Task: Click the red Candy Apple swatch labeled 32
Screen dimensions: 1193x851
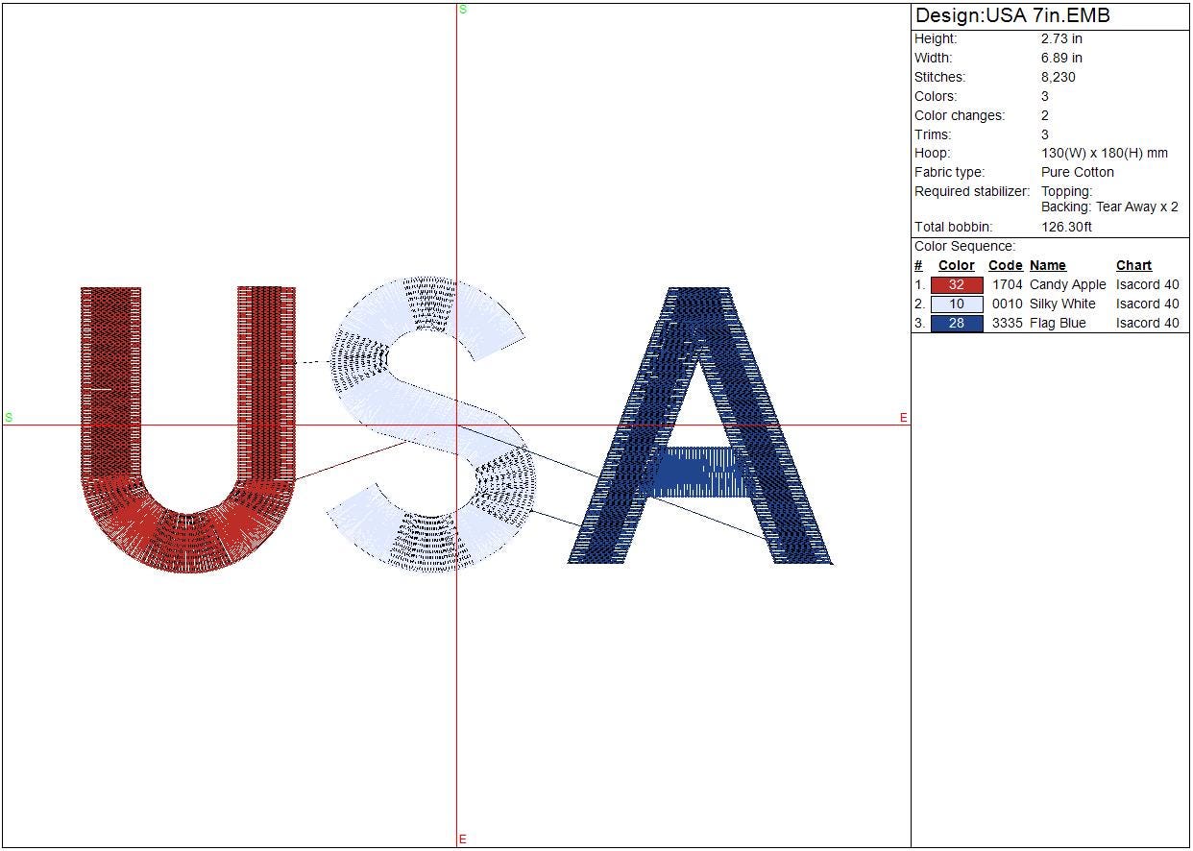Action: click(x=956, y=285)
